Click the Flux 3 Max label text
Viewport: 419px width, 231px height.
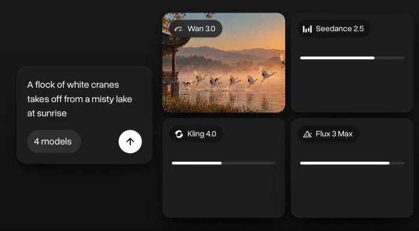coord(334,134)
